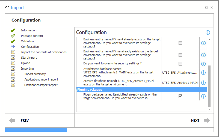Click info icon for itemListtest plugin row
219x137 pixels.
pyautogui.click(x=203, y=96)
